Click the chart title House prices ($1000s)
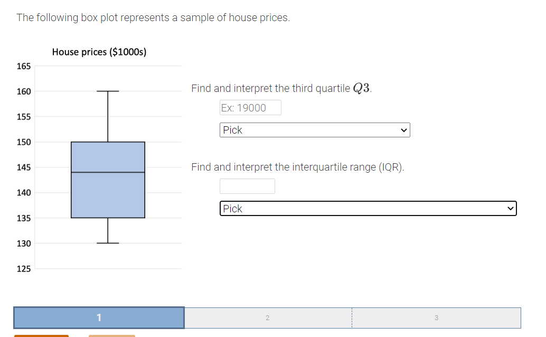 (x=99, y=52)
